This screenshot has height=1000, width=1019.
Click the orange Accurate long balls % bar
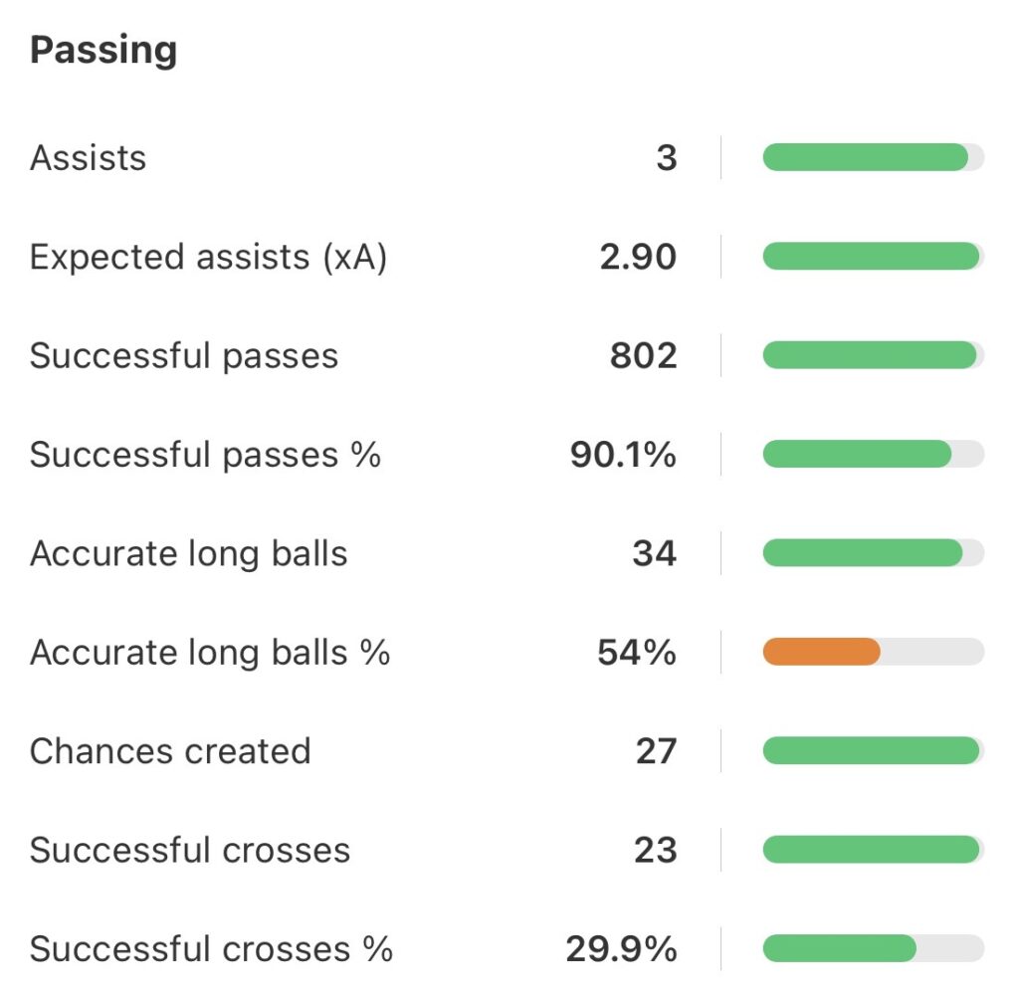click(822, 653)
